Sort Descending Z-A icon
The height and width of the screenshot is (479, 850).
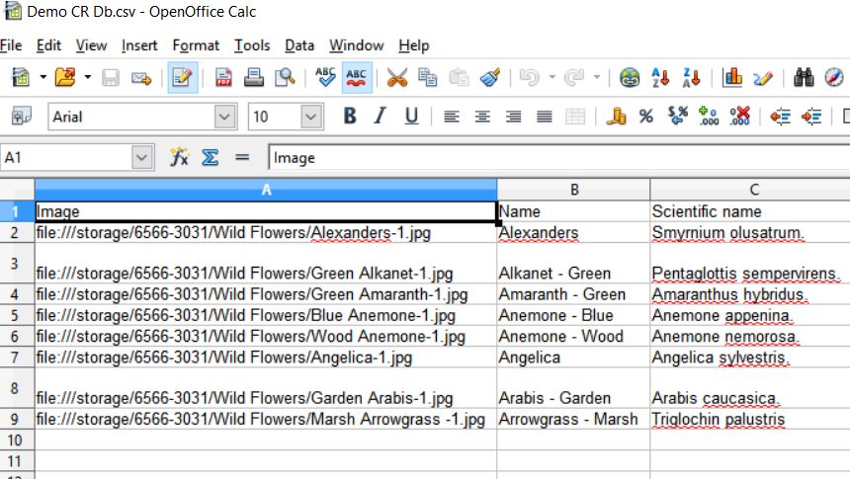pyautogui.click(x=692, y=77)
